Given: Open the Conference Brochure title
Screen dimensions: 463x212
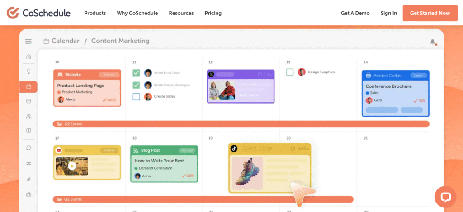Looking at the screenshot, I should coord(388,86).
